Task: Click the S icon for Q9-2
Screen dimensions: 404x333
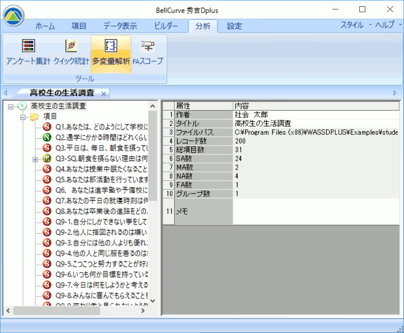Action: [x=47, y=232]
